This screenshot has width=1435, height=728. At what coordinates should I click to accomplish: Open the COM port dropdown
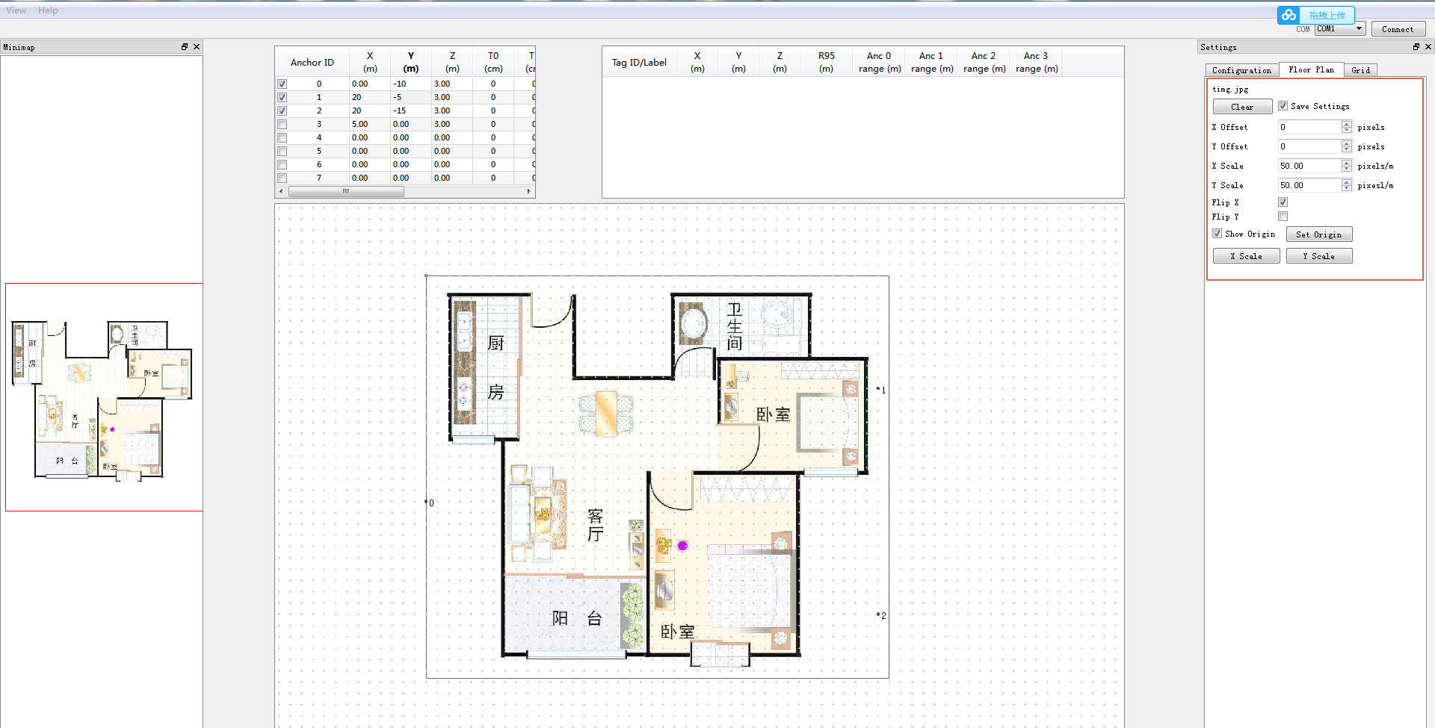pyautogui.click(x=1359, y=29)
